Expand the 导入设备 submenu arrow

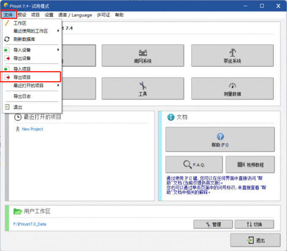click(58, 49)
